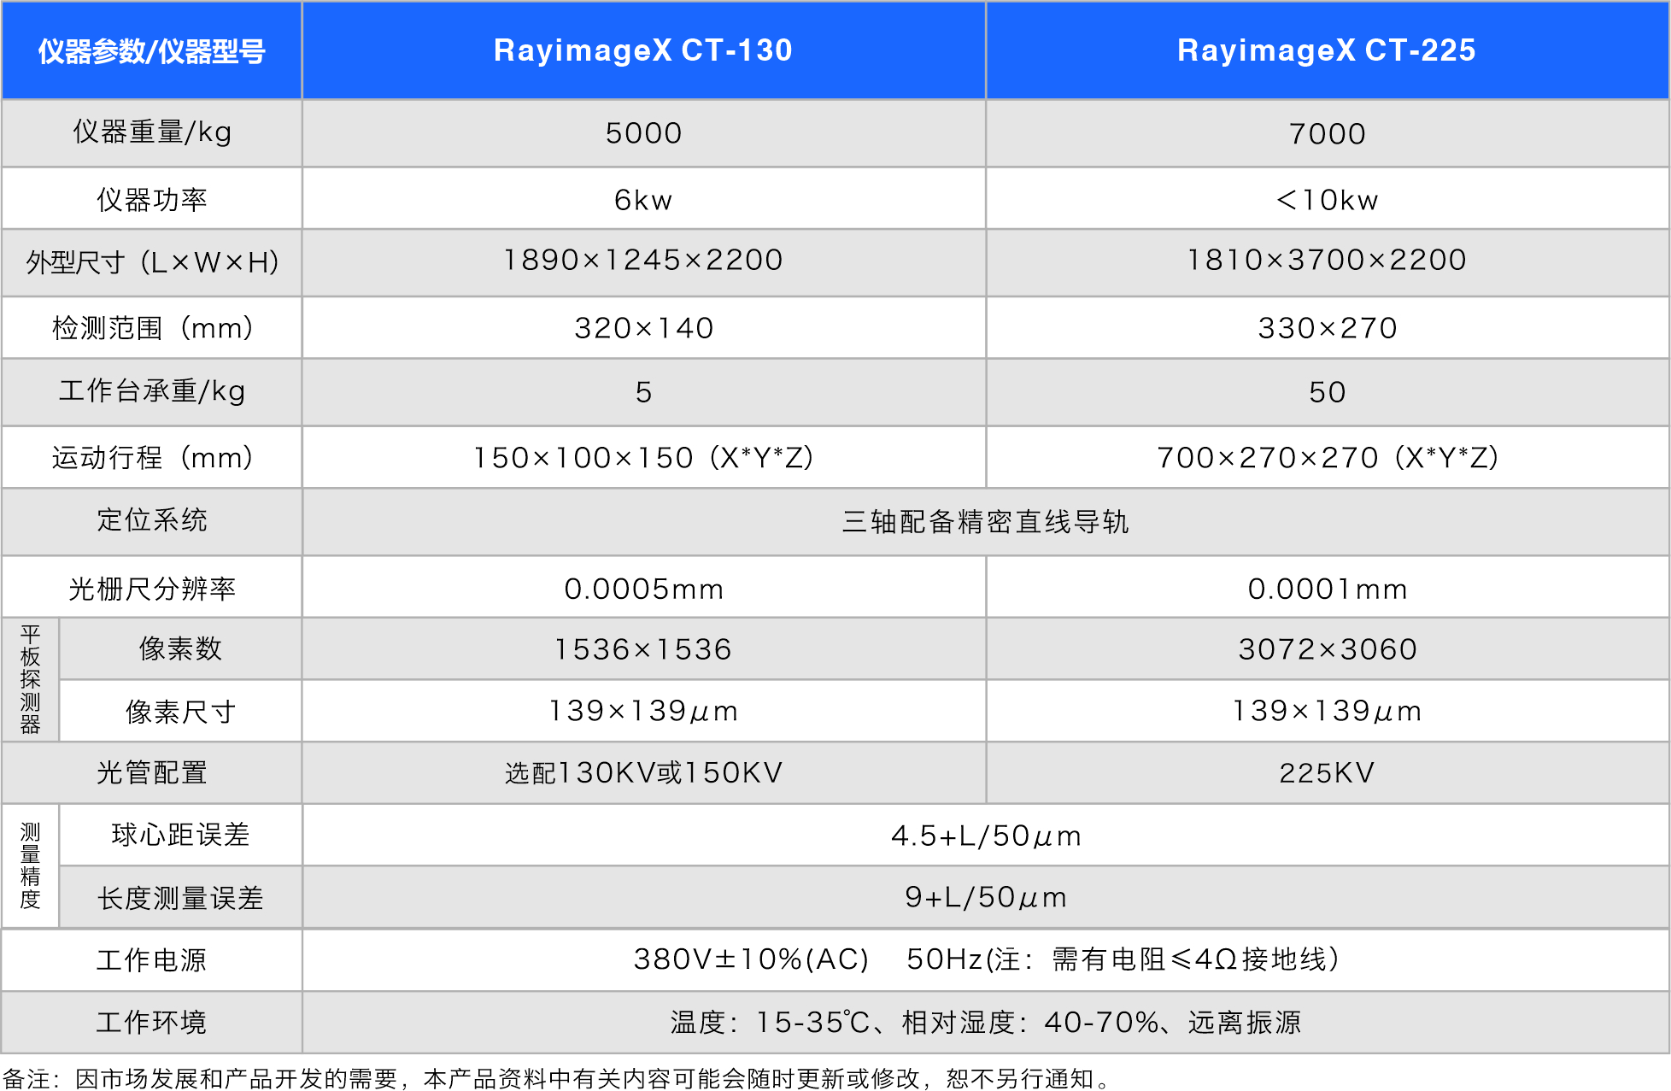
Task: Click the 工作台承重/kg label
Action: click(151, 391)
